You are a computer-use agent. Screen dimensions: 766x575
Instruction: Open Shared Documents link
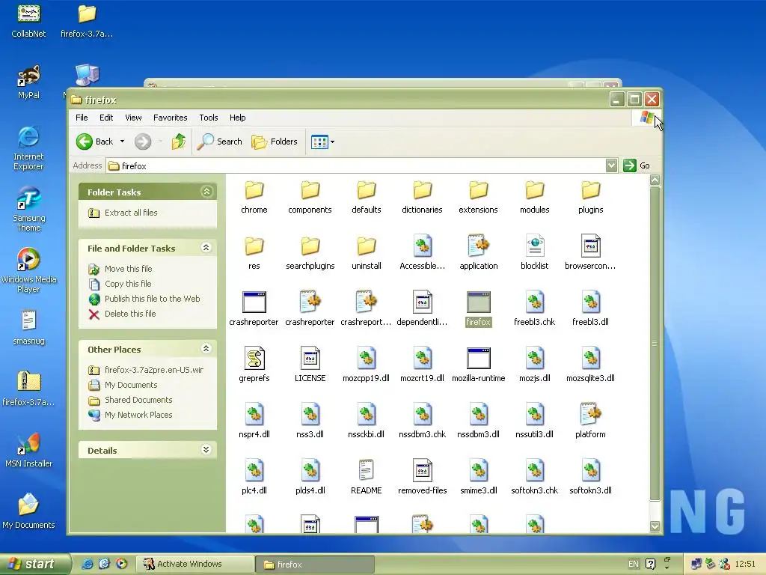pos(138,400)
